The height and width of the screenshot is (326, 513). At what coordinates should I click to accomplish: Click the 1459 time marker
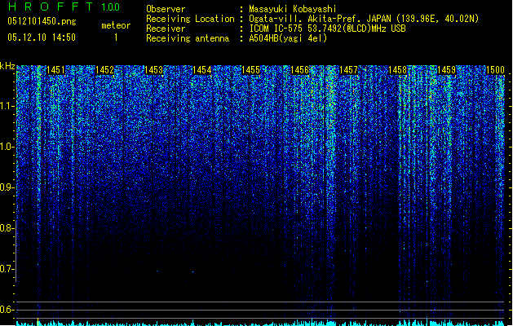click(x=447, y=70)
